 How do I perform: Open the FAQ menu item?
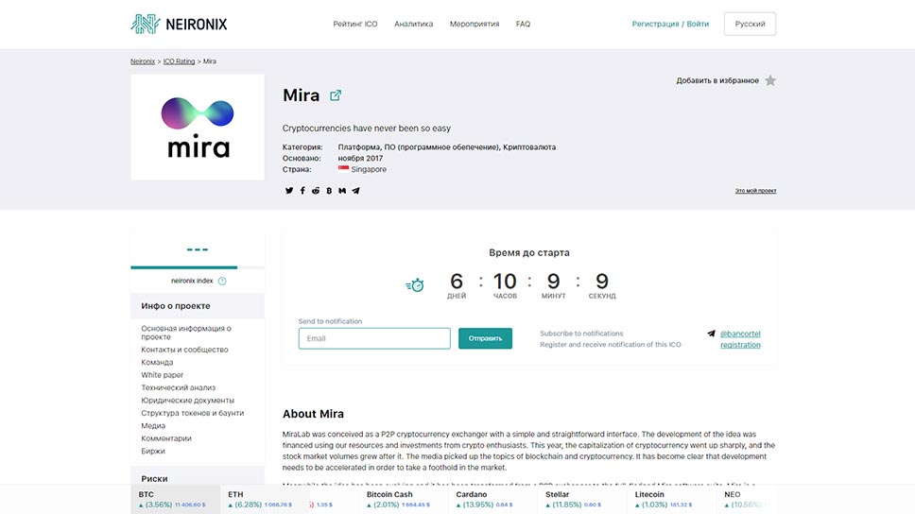coord(523,24)
